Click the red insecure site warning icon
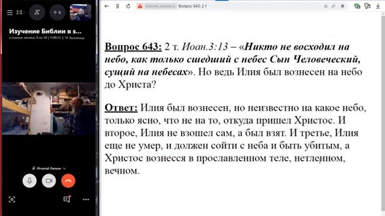The width and height of the screenshot is (385, 216). (x=140, y=6)
